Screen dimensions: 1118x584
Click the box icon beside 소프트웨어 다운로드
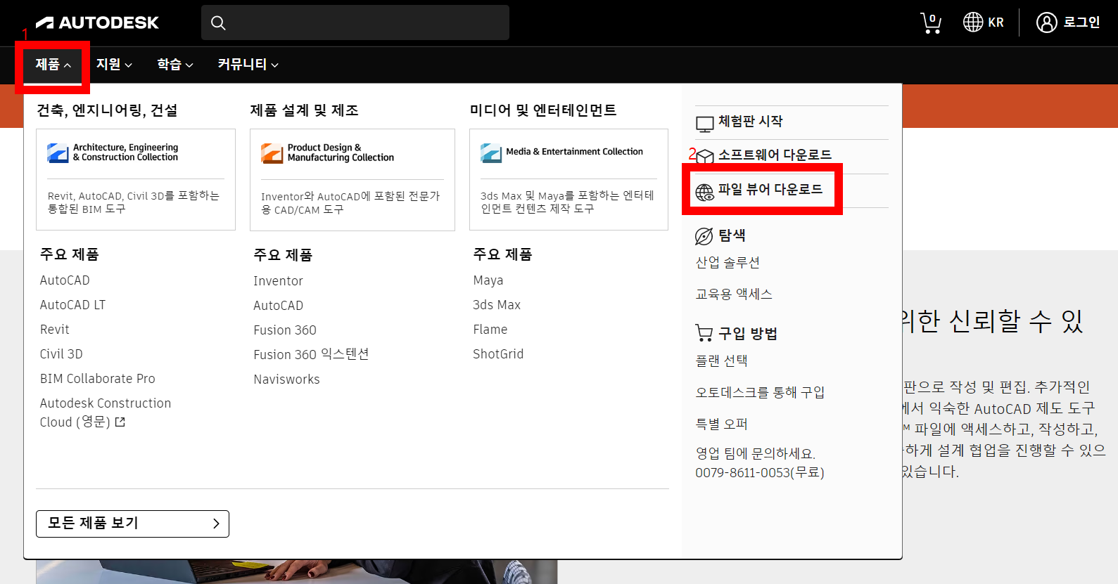pos(705,157)
